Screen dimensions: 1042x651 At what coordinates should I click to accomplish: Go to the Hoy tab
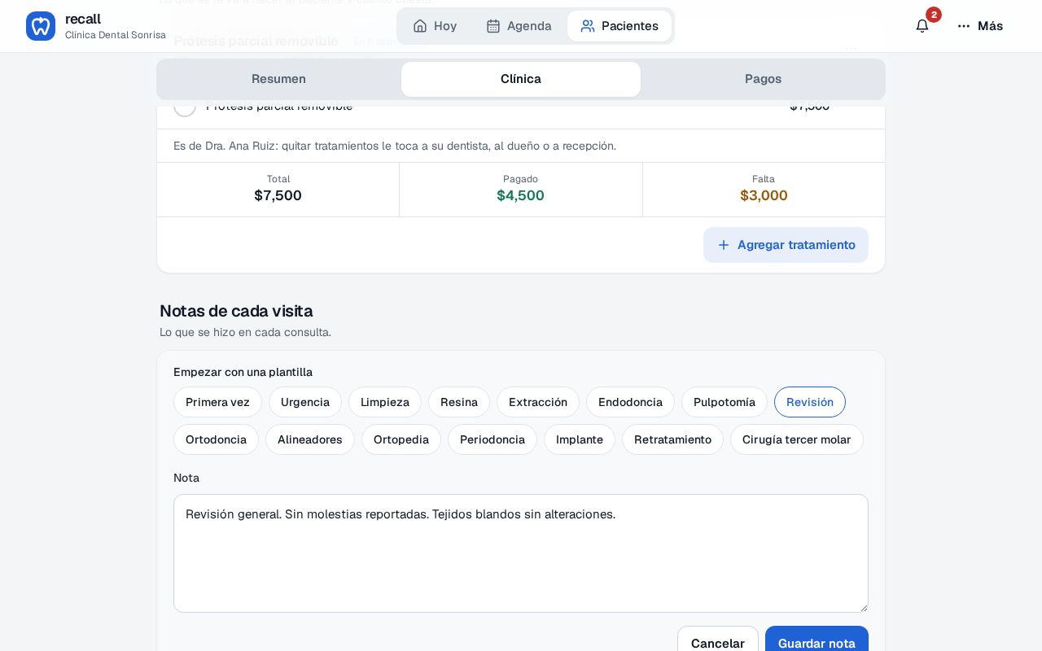point(435,26)
